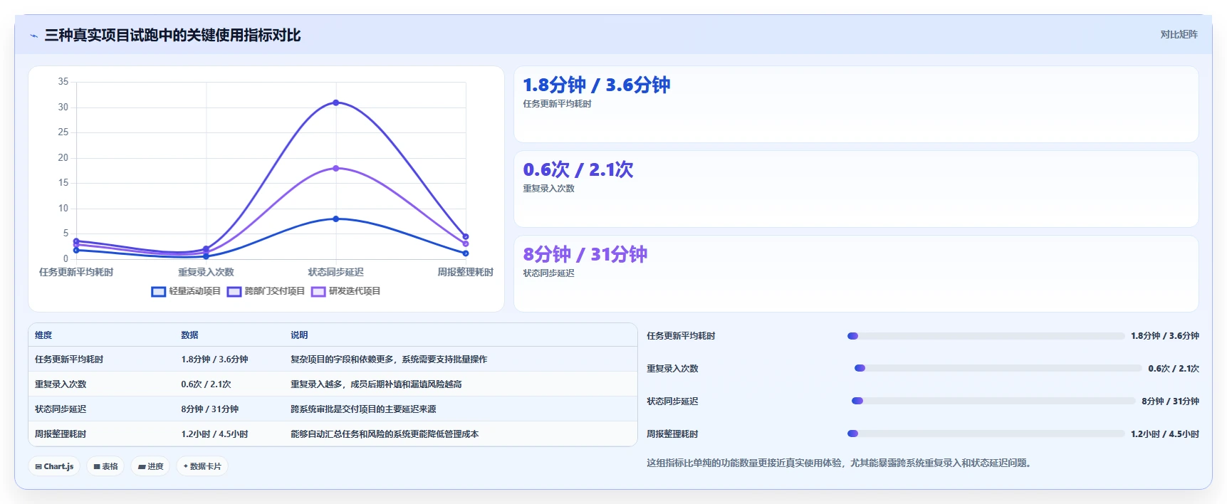Select the blue chart point at value 8
The width and height of the screenshot is (1227, 504).
(x=336, y=219)
